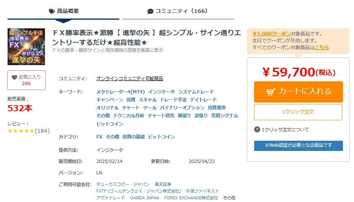The width and height of the screenshot is (354, 202).
Task: Open the 商品概要 tab
Action: coord(63,11)
